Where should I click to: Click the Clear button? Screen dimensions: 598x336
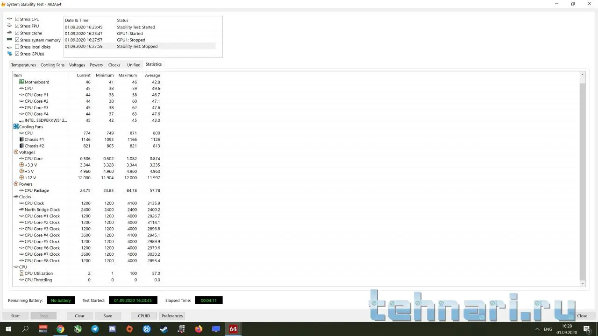[x=79, y=316]
